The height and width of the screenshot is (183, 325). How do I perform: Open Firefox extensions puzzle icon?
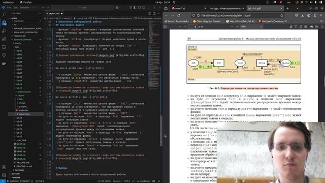(315, 15)
